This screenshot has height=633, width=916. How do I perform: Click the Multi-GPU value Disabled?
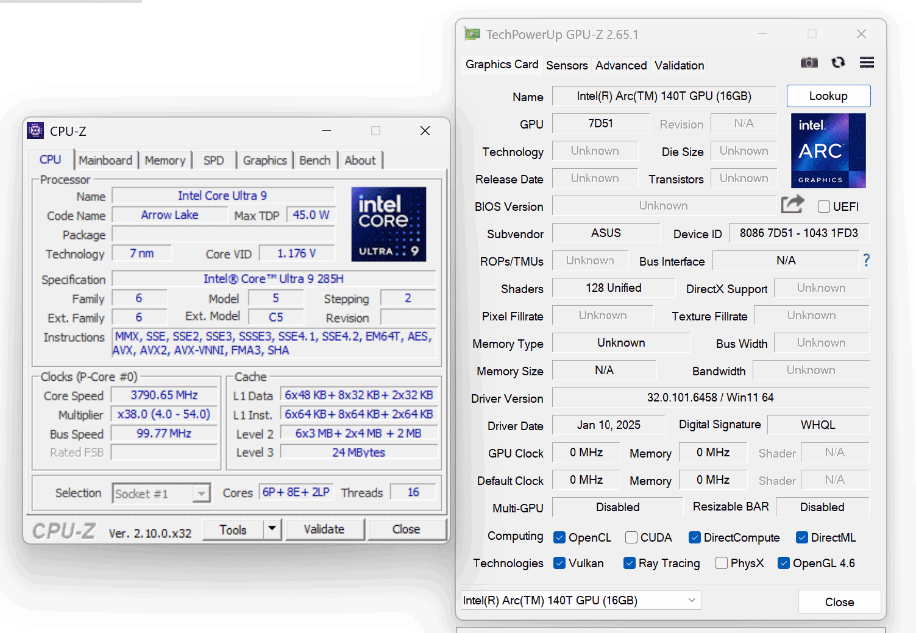tap(618, 507)
